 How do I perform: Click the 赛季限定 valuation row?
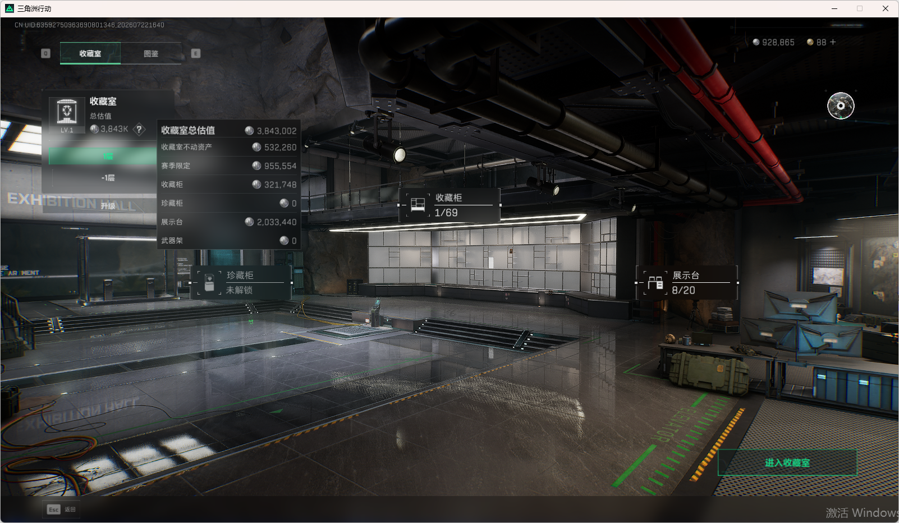pyautogui.click(x=228, y=166)
